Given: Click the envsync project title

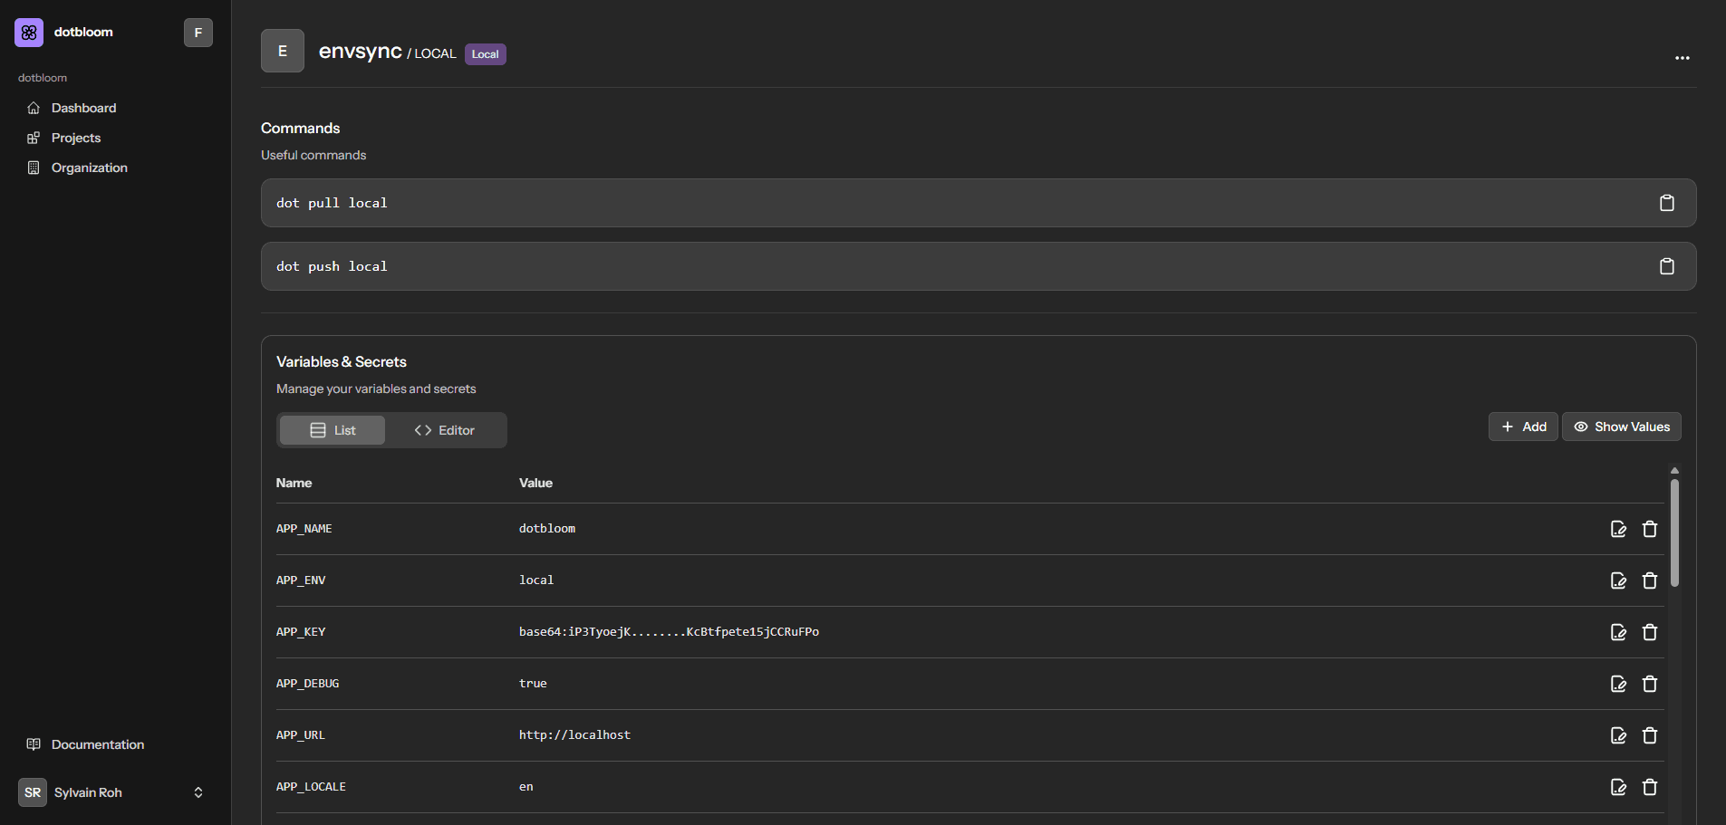Looking at the screenshot, I should [361, 52].
